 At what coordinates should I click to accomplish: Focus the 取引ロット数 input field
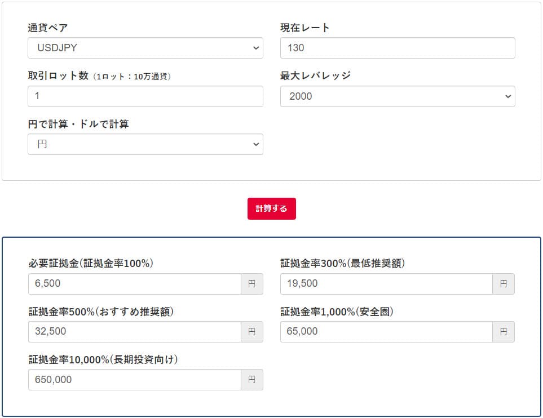point(145,96)
